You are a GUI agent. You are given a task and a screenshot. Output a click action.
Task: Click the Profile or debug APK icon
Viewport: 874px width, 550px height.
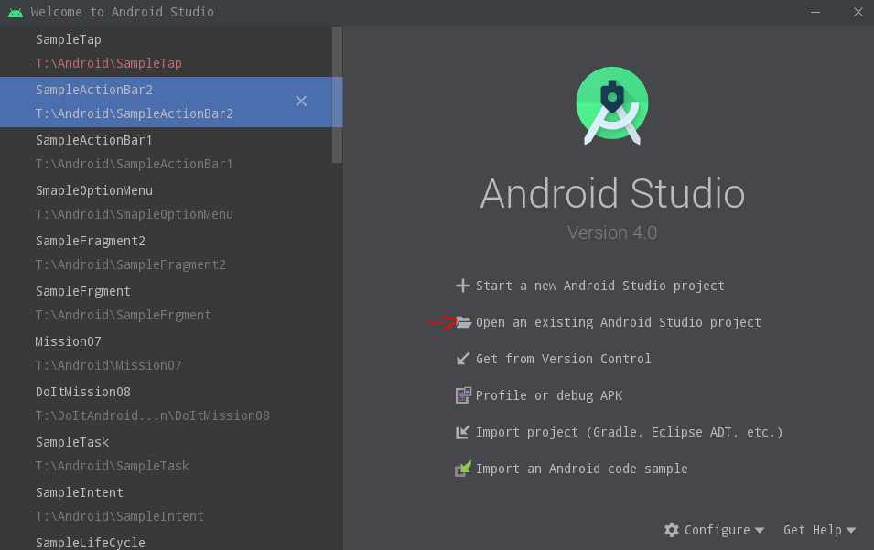coord(463,395)
